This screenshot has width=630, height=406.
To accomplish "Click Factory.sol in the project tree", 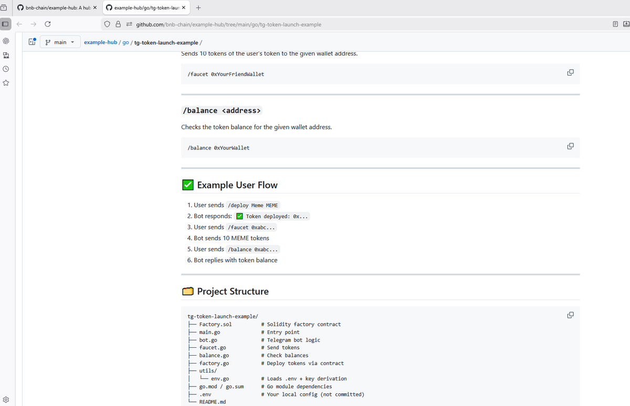I will 215,324.
